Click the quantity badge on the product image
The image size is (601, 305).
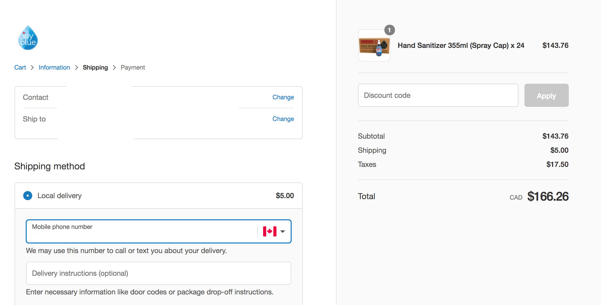389,30
